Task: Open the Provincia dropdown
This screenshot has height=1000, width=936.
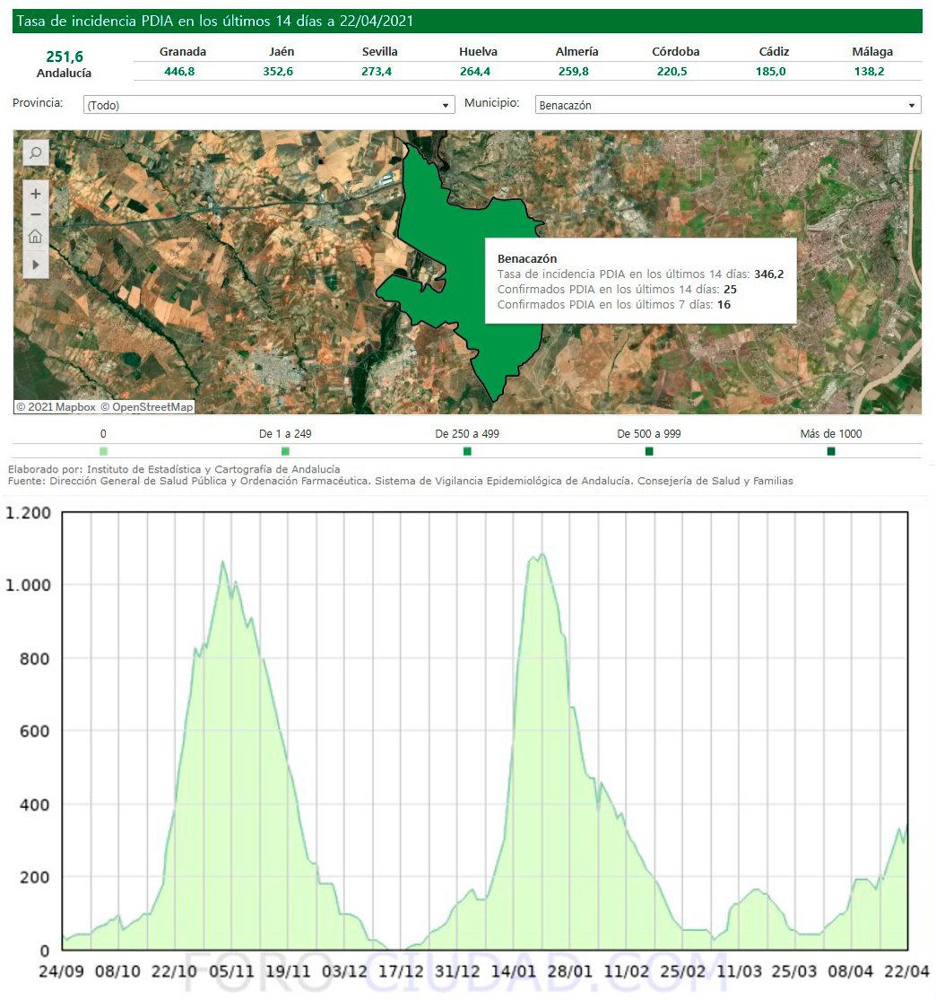Action: coord(268,106)
